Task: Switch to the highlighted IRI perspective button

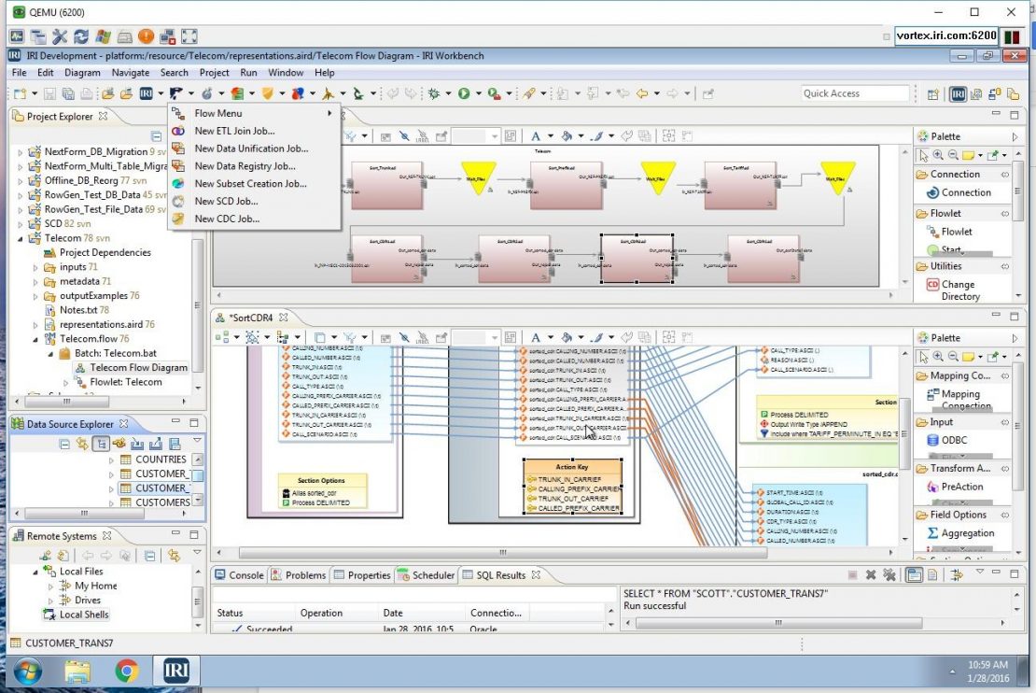Action: [958, 94]
